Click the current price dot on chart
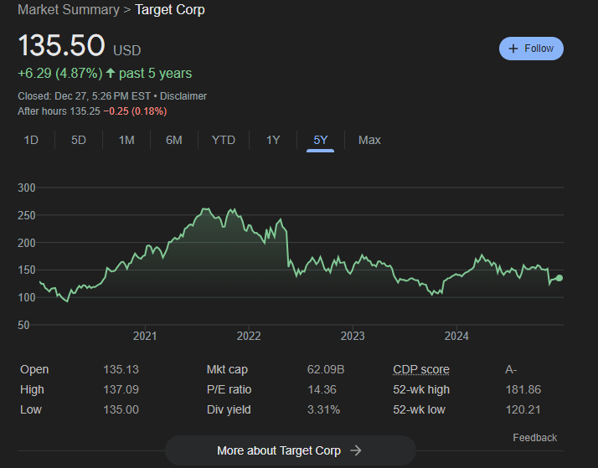598x468 pixels. (559, 278)
